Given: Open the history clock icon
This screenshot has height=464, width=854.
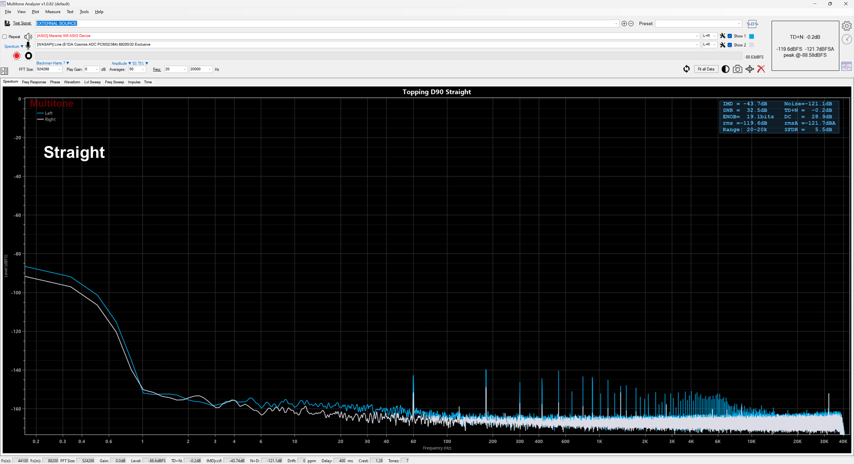Looking at the screenshot, I should (x=846, y=39).
